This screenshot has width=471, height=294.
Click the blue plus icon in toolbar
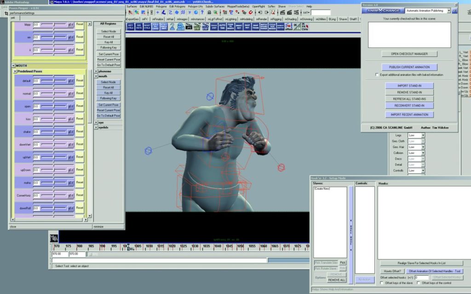[157, 12]
